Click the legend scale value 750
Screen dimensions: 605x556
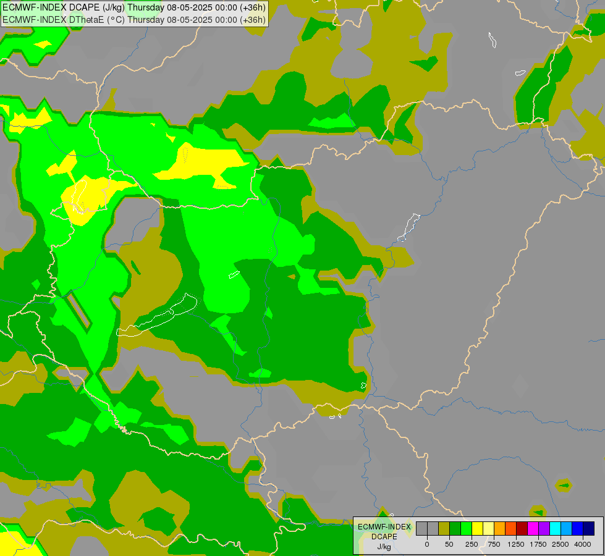pyautogui.click(x=494, y=544)
